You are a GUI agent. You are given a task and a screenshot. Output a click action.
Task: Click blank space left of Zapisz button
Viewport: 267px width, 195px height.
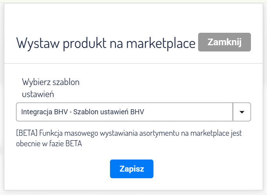[x=63, y=169]
